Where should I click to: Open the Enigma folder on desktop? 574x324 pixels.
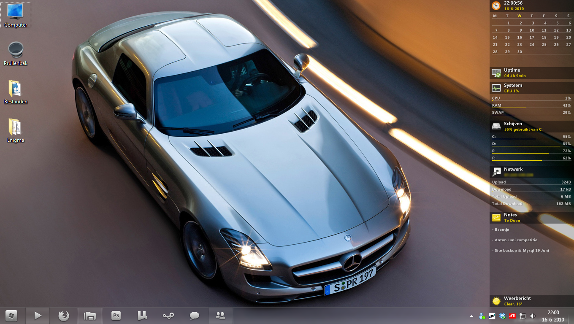coord(16,130)
